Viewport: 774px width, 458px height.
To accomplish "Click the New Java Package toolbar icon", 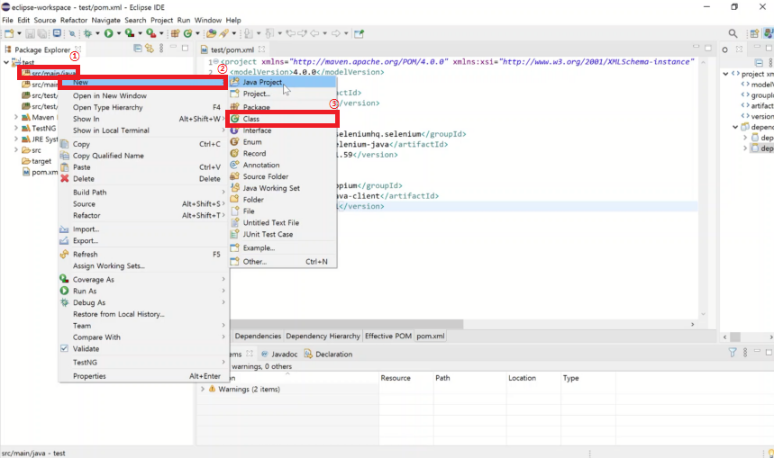I will [x=175, y=33].
